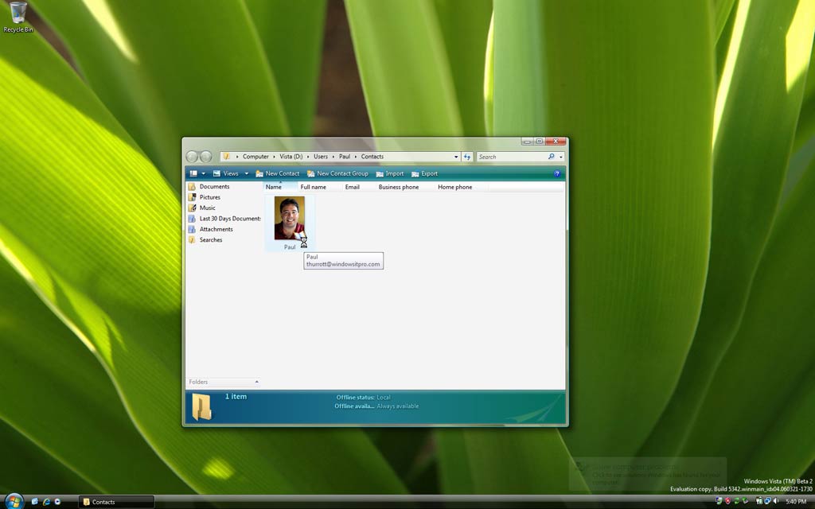The image size is (815, 509).
Task: Expand the address bar history dropdown
Action: click(x=456, y=157)
